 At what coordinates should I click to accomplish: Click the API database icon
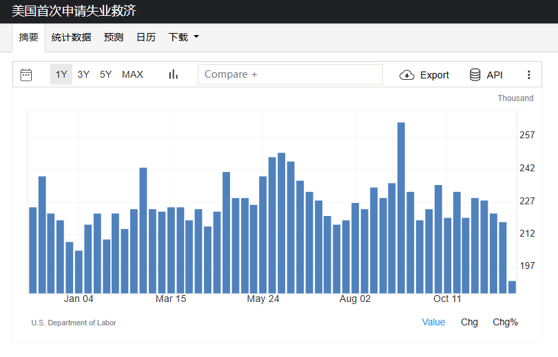coord(475,75)
